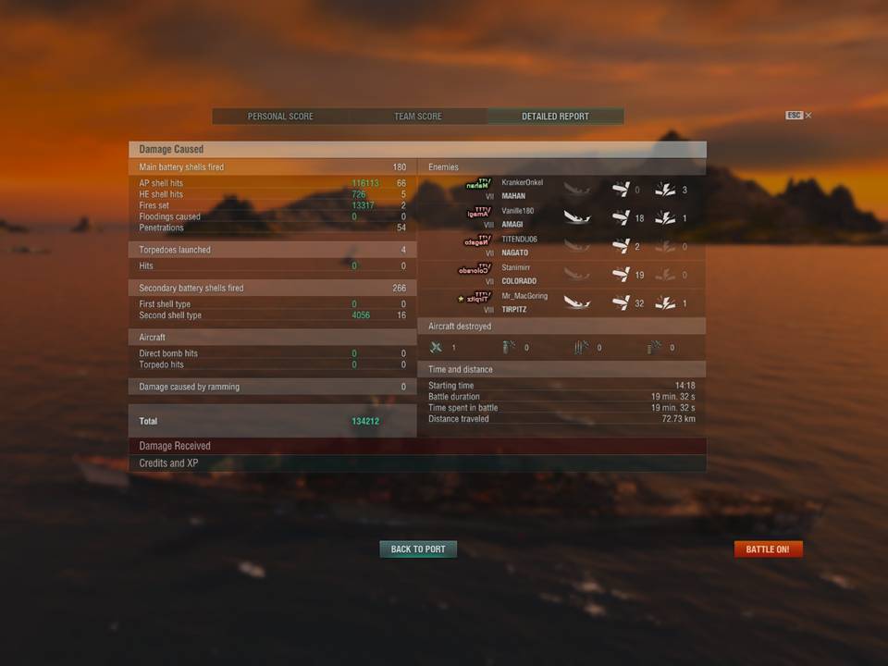This screenshot has width=888, height=666.
Task: Click the fighter aircraft destroyed icon
Action: 436,347
